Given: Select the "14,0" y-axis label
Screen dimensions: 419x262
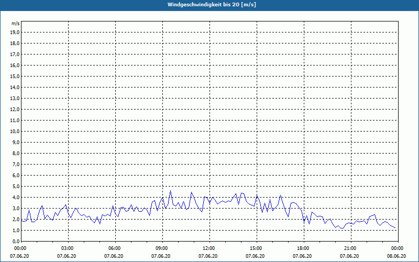Looking at the screenshot, I should click(15, 87).
